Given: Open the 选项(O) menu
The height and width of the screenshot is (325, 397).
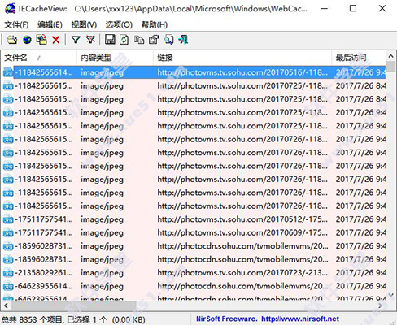Looking at the screenshot, I should [119, 25].
